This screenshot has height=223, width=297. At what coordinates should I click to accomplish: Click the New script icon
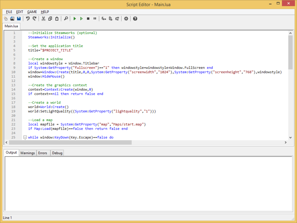6,19
